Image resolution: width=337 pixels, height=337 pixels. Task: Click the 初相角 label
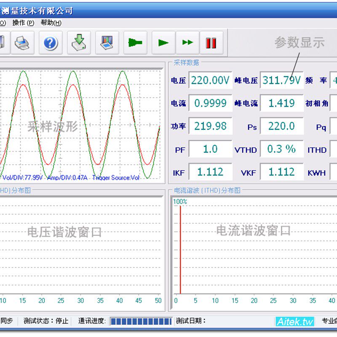[317, 103]
